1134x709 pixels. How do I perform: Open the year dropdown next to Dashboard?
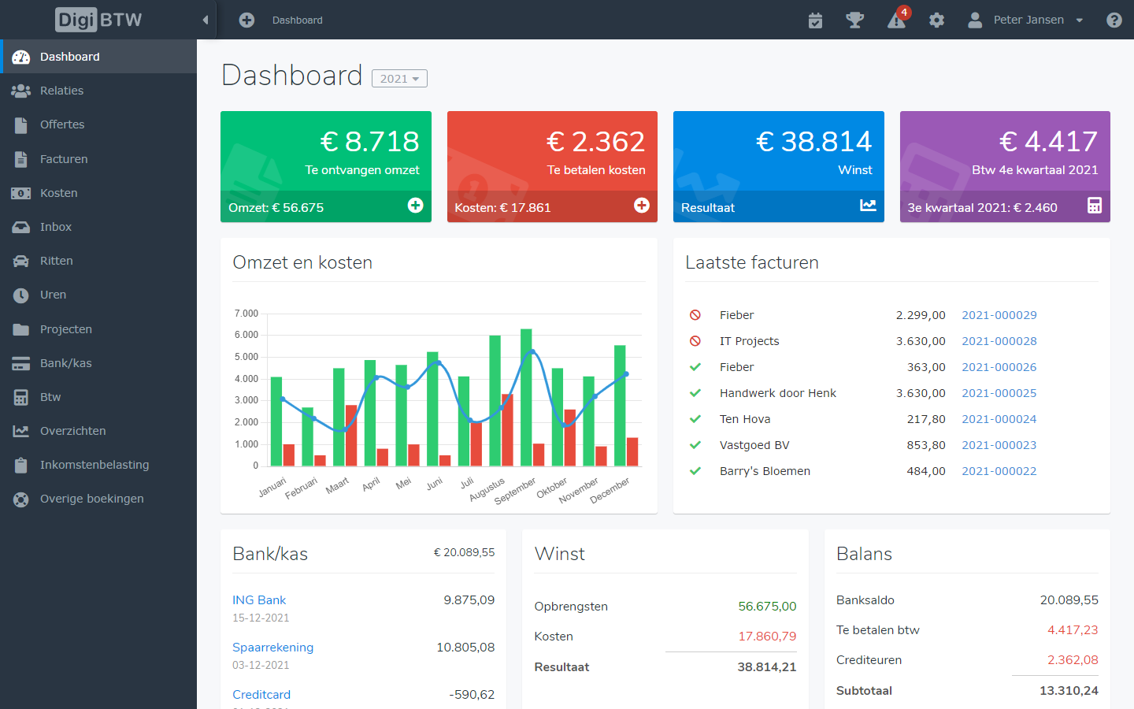(x=399, y=78)
